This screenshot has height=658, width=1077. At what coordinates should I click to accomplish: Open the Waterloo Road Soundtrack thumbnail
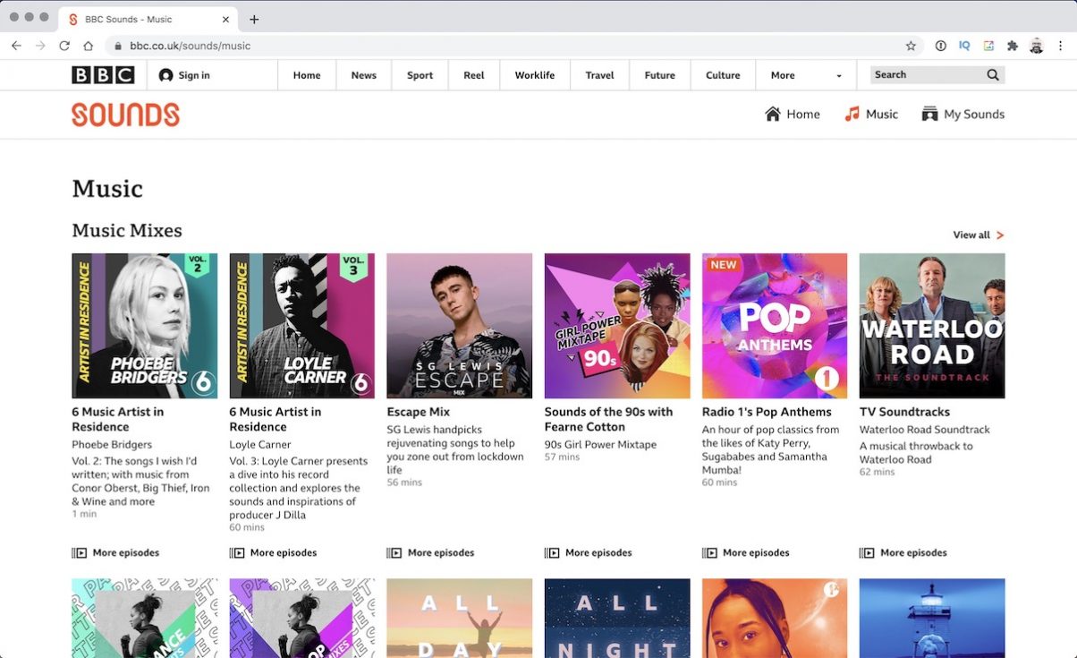932,326
